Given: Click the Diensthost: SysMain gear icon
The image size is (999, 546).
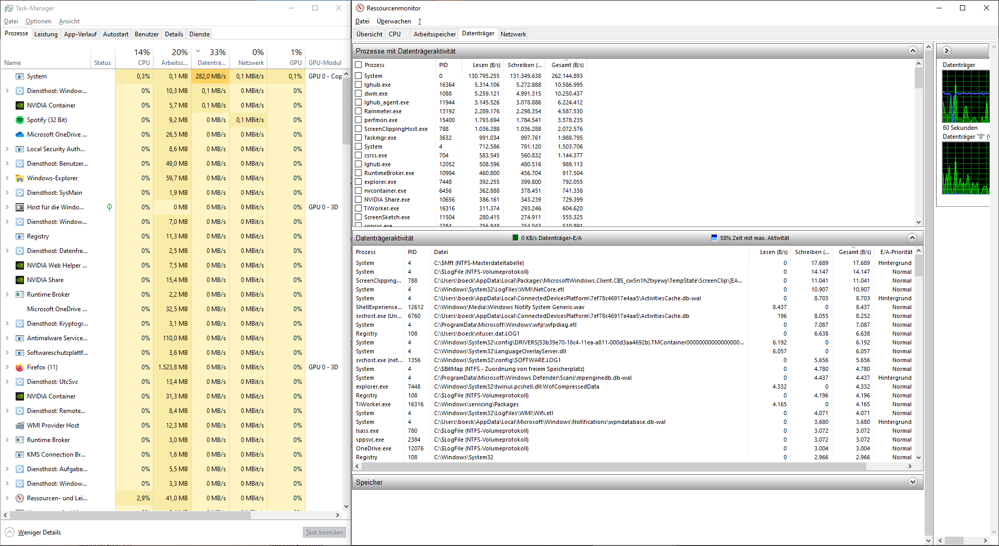Looking at the screenshot, I should point(20,193).
